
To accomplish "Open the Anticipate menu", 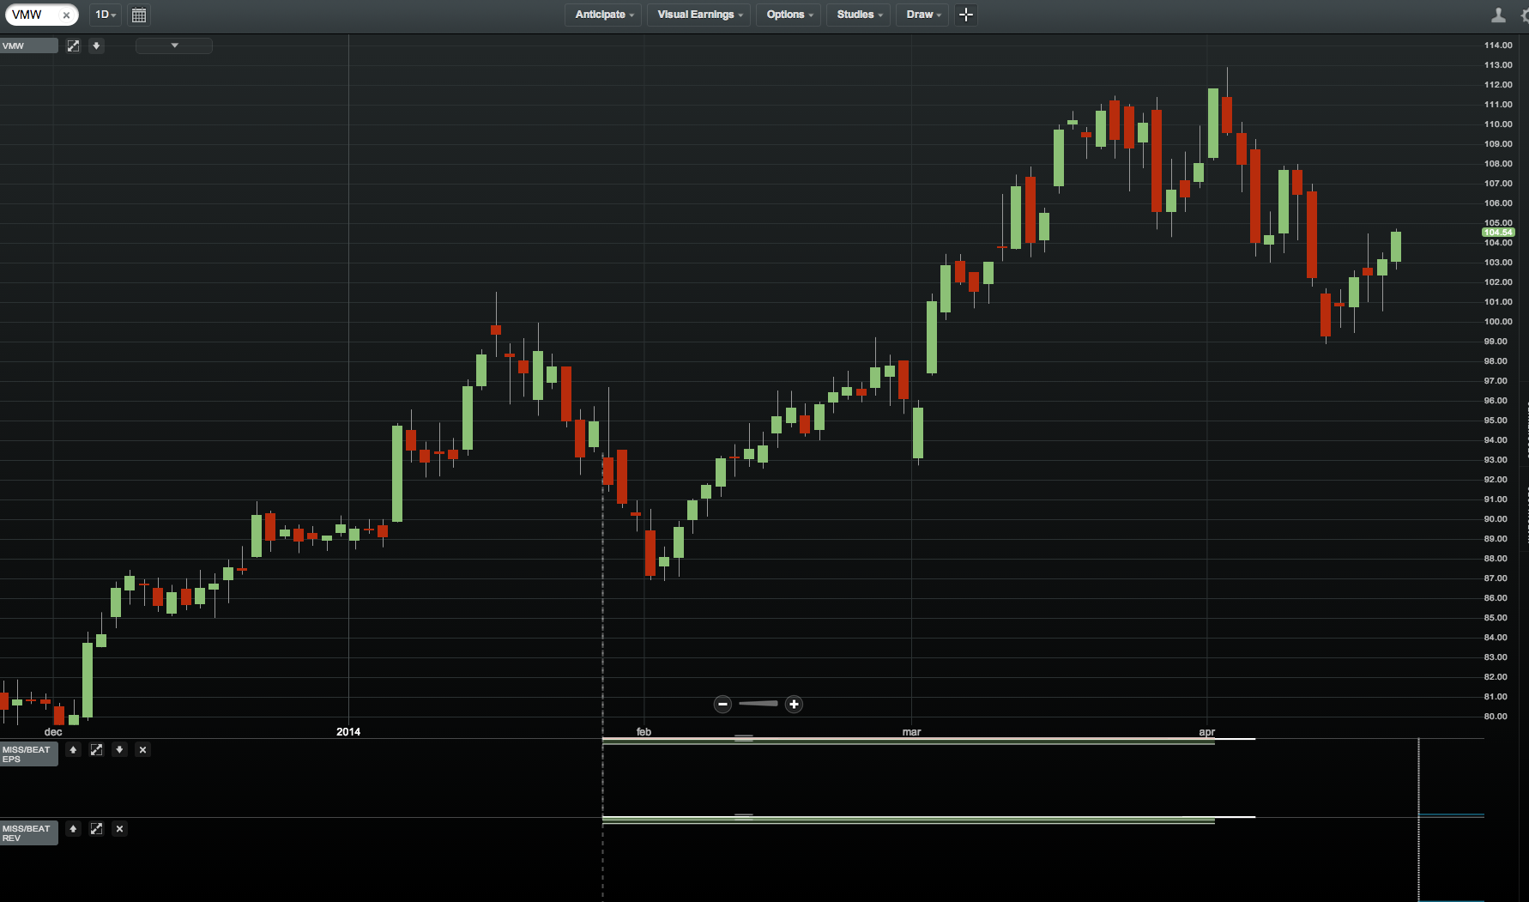I will [x=602, y=15].
